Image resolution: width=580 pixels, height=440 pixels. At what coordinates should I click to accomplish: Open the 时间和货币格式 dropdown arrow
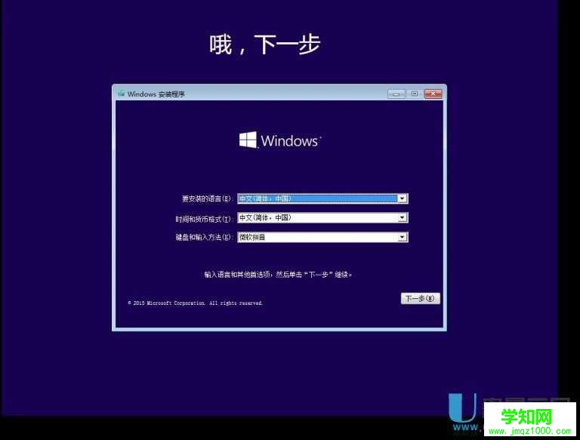click(x=402, y=218)
